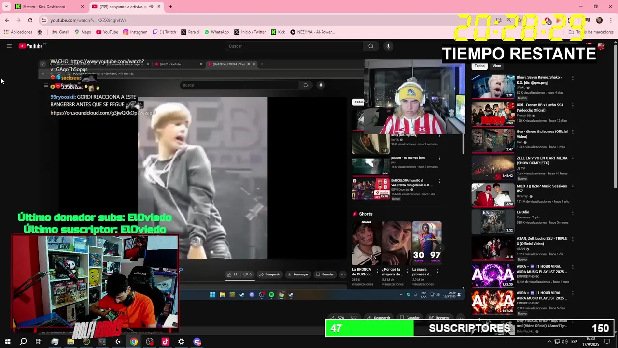The width and height of the screenshot is (618, 348).
Task: Open Task View on the taskbar
Action: click(x=39, y=342)
